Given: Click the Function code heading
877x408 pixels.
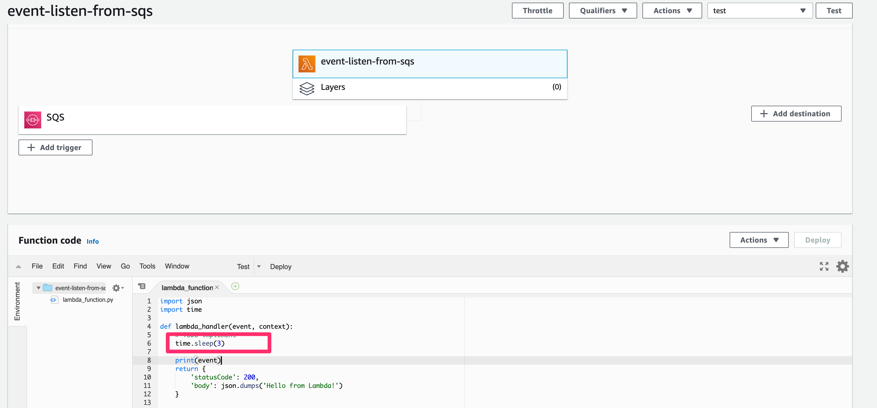Looking at the screenshot, I should tap(50, 240).
